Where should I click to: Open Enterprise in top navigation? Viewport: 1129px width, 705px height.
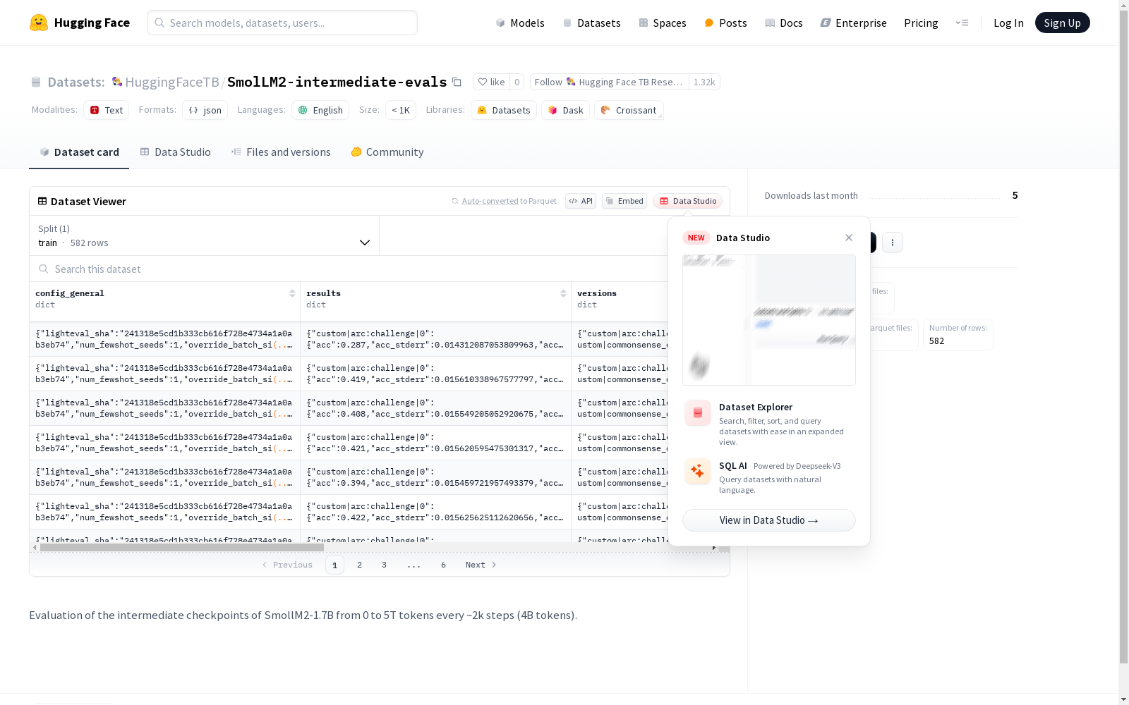(x=854, y=23)
